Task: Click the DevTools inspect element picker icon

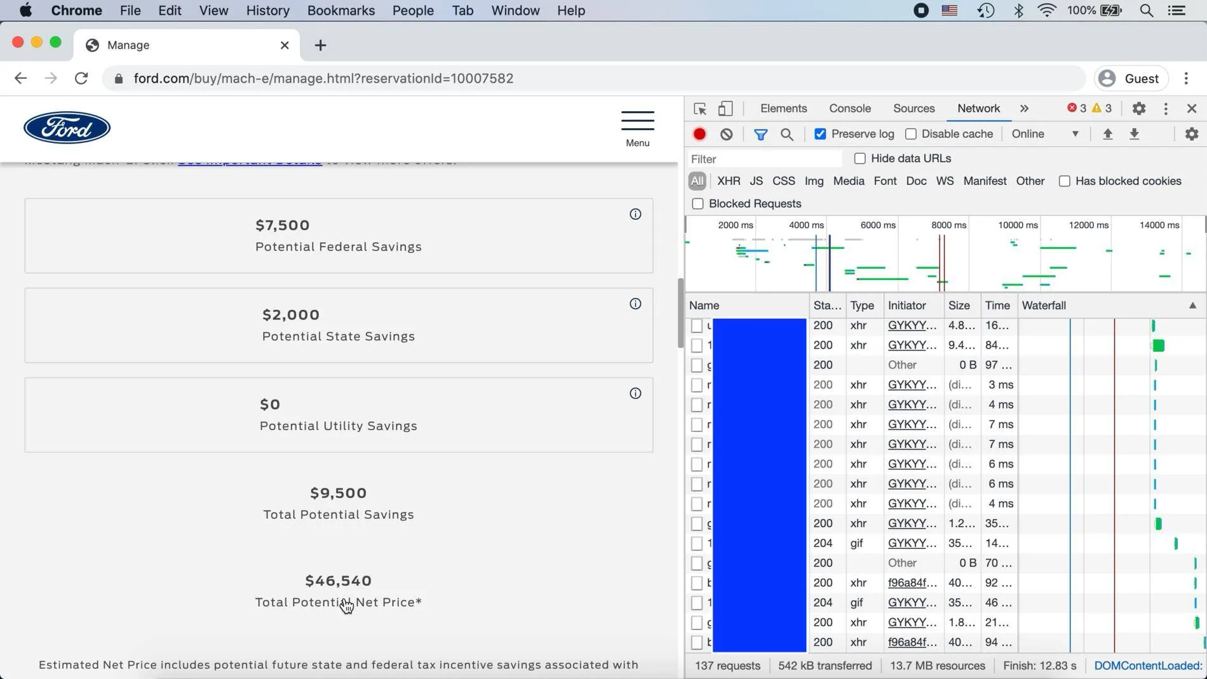Action: (x=700, y=109)
